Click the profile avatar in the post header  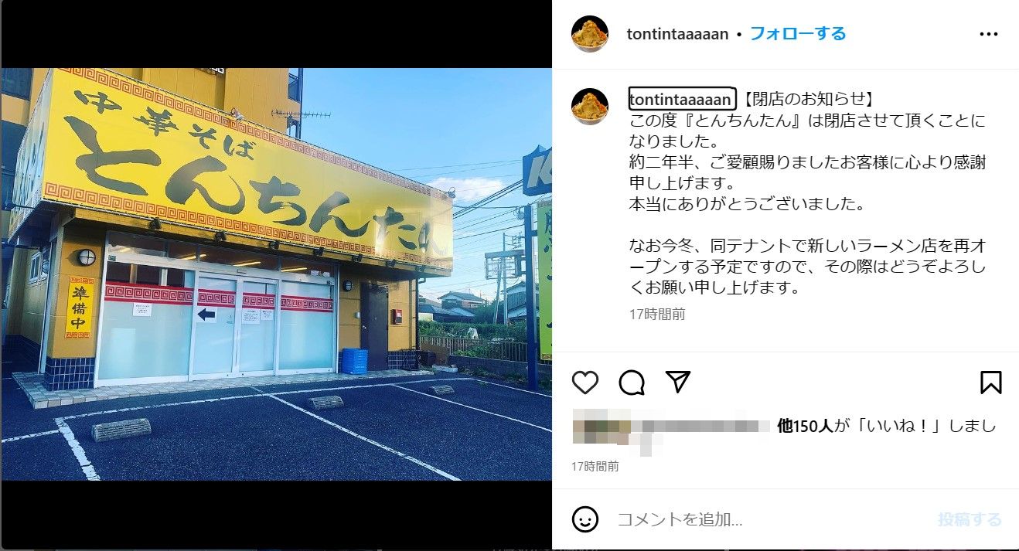(590, 34)
